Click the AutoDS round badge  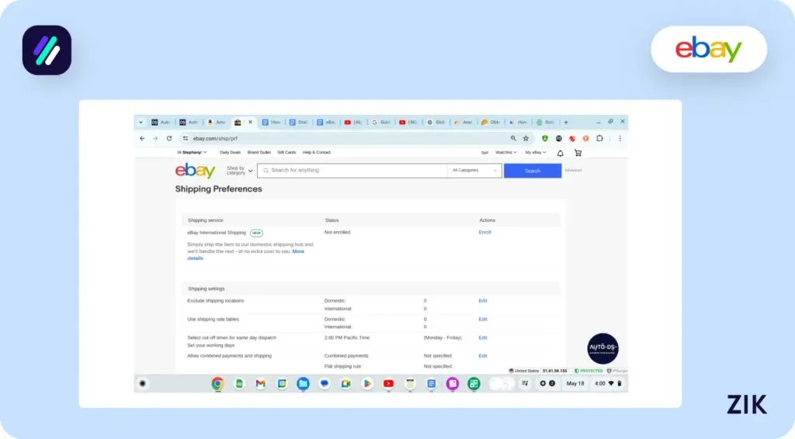(x=602, y=348)
